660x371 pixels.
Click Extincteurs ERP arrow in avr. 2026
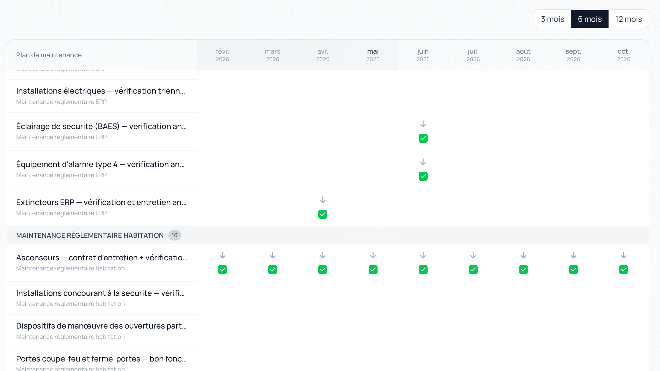[323, 200]
